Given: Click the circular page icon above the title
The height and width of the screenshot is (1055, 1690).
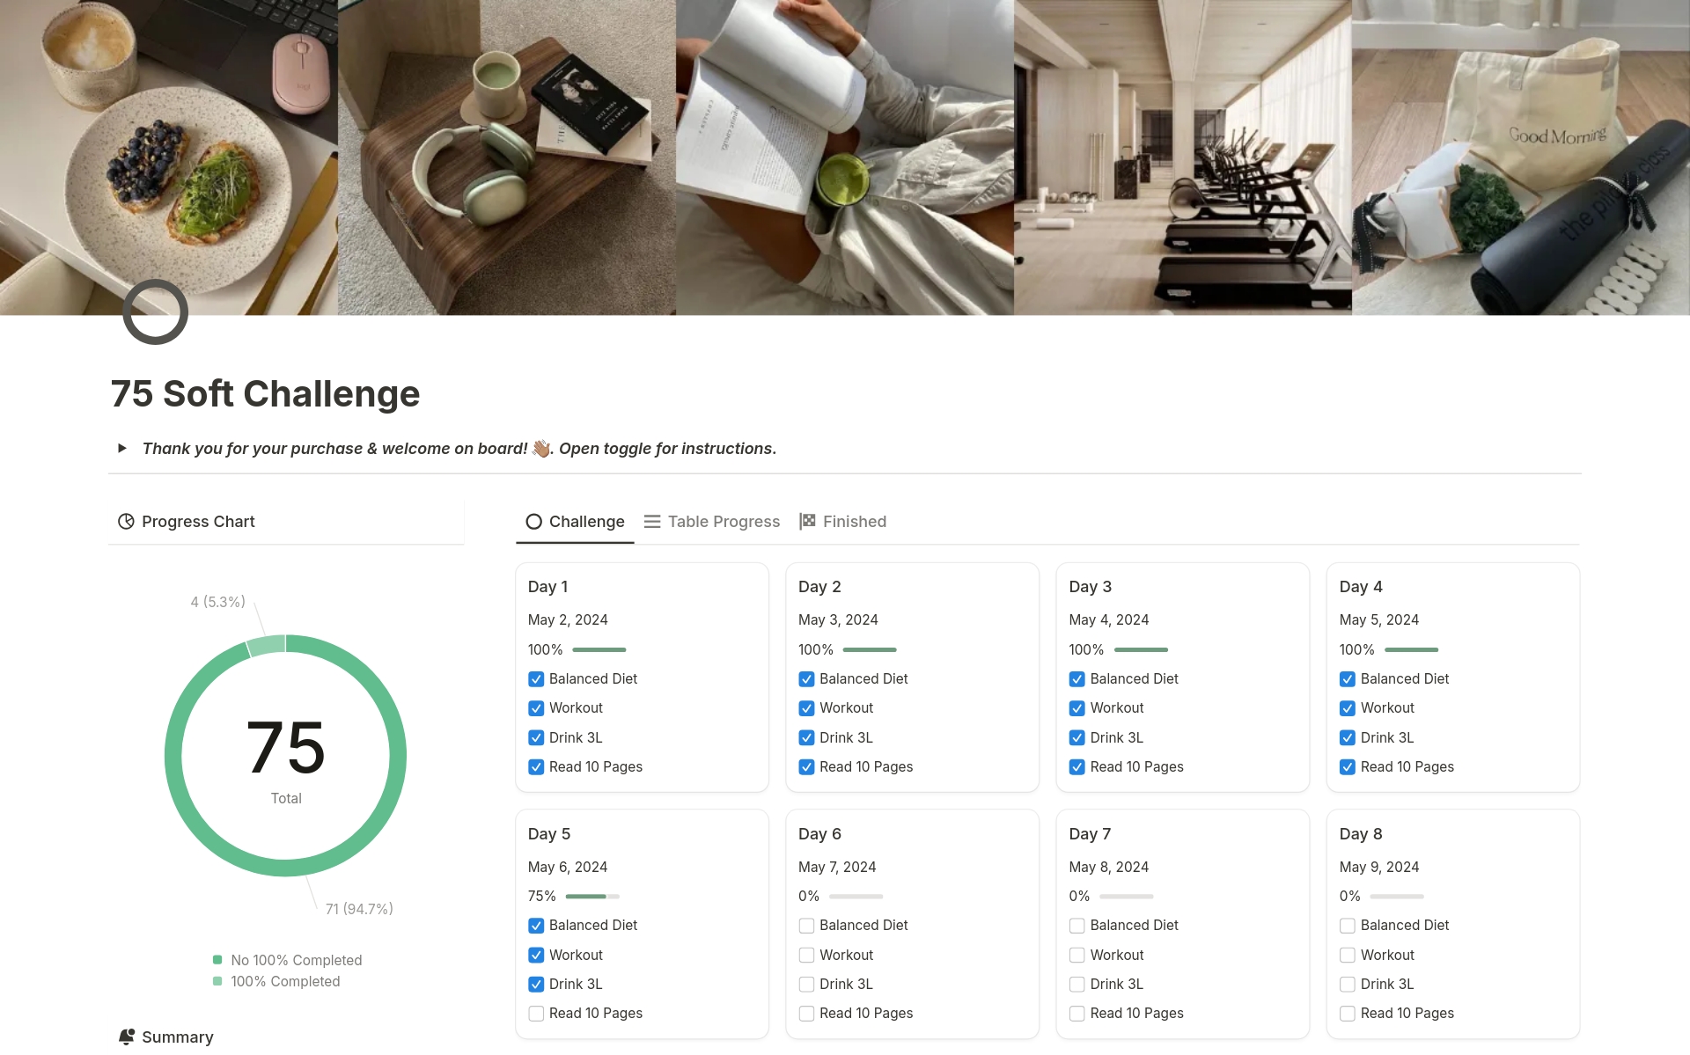Looking at the screenshot, I should [x=155, y=311].
